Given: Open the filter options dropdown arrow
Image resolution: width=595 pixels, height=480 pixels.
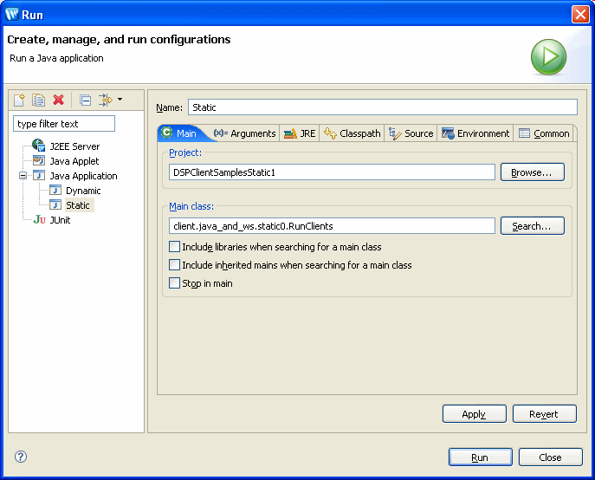Looking at the screenshot, I should (120, 100).
